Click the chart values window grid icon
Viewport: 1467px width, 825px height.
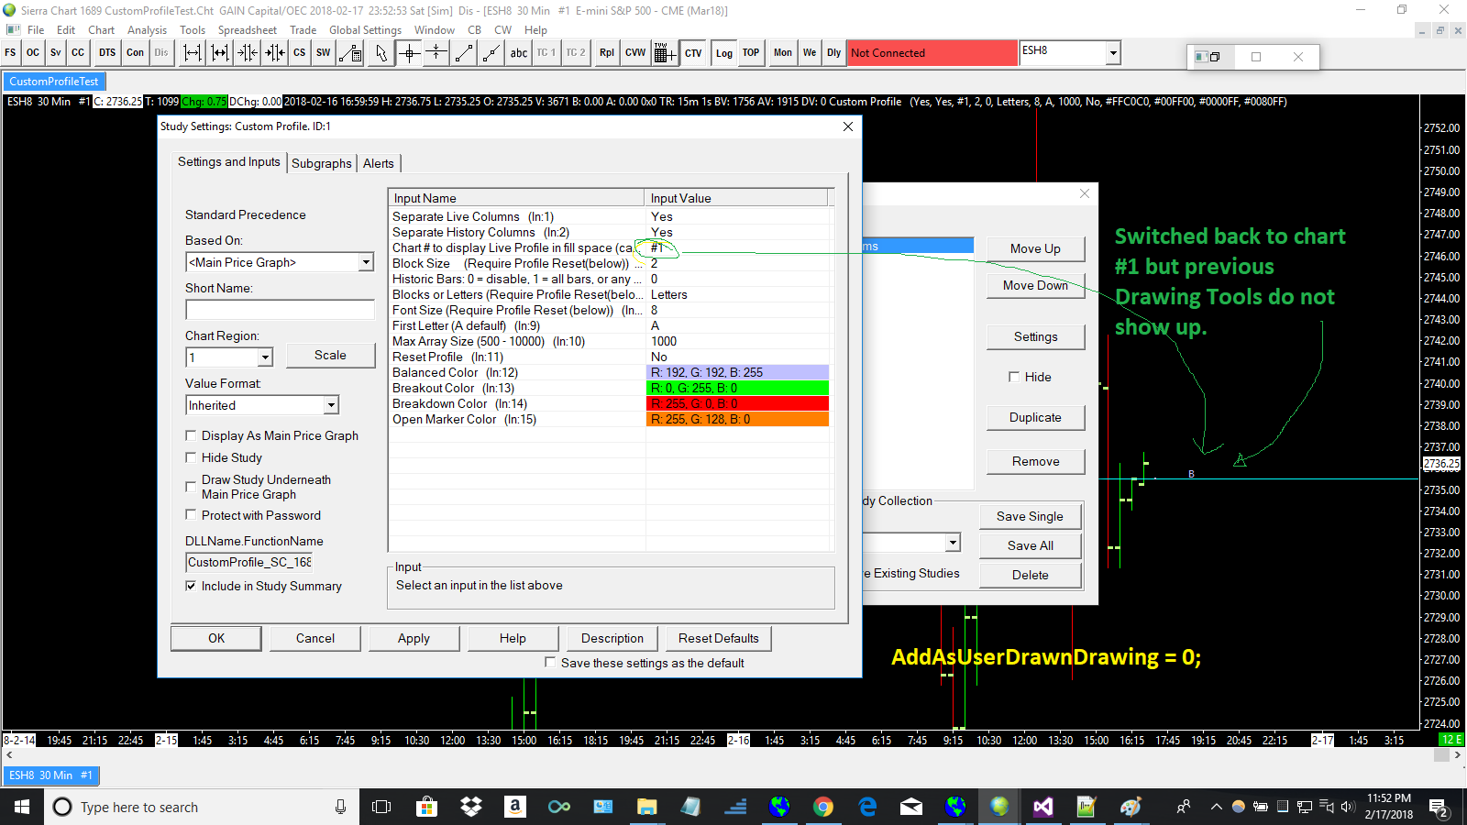[665, 53]
